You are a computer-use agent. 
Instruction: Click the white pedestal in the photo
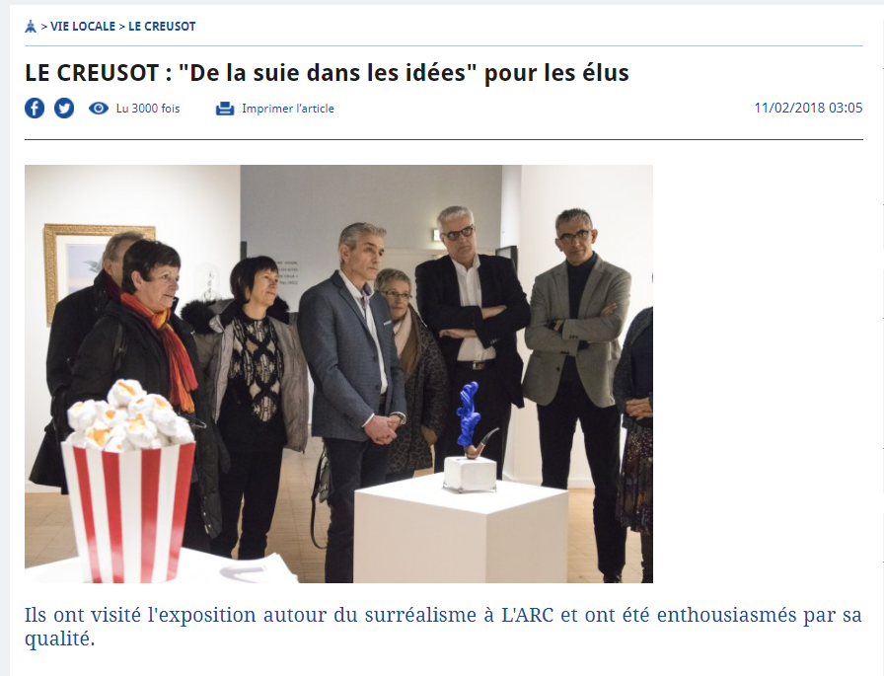pos(461,529)
